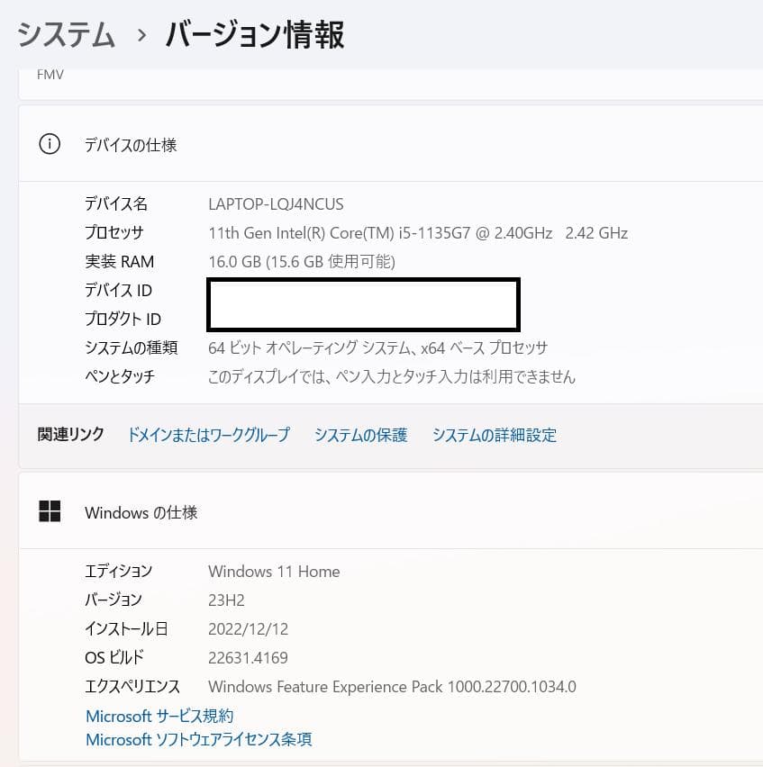Select the エディション value Windows 11 Home
The width and height of the screenshot is (763, 767).
click(274, 571)
